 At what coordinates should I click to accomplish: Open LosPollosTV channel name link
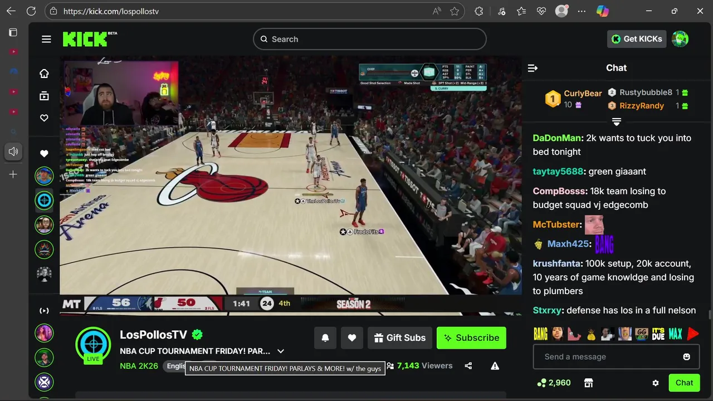[x=154, y=335]
